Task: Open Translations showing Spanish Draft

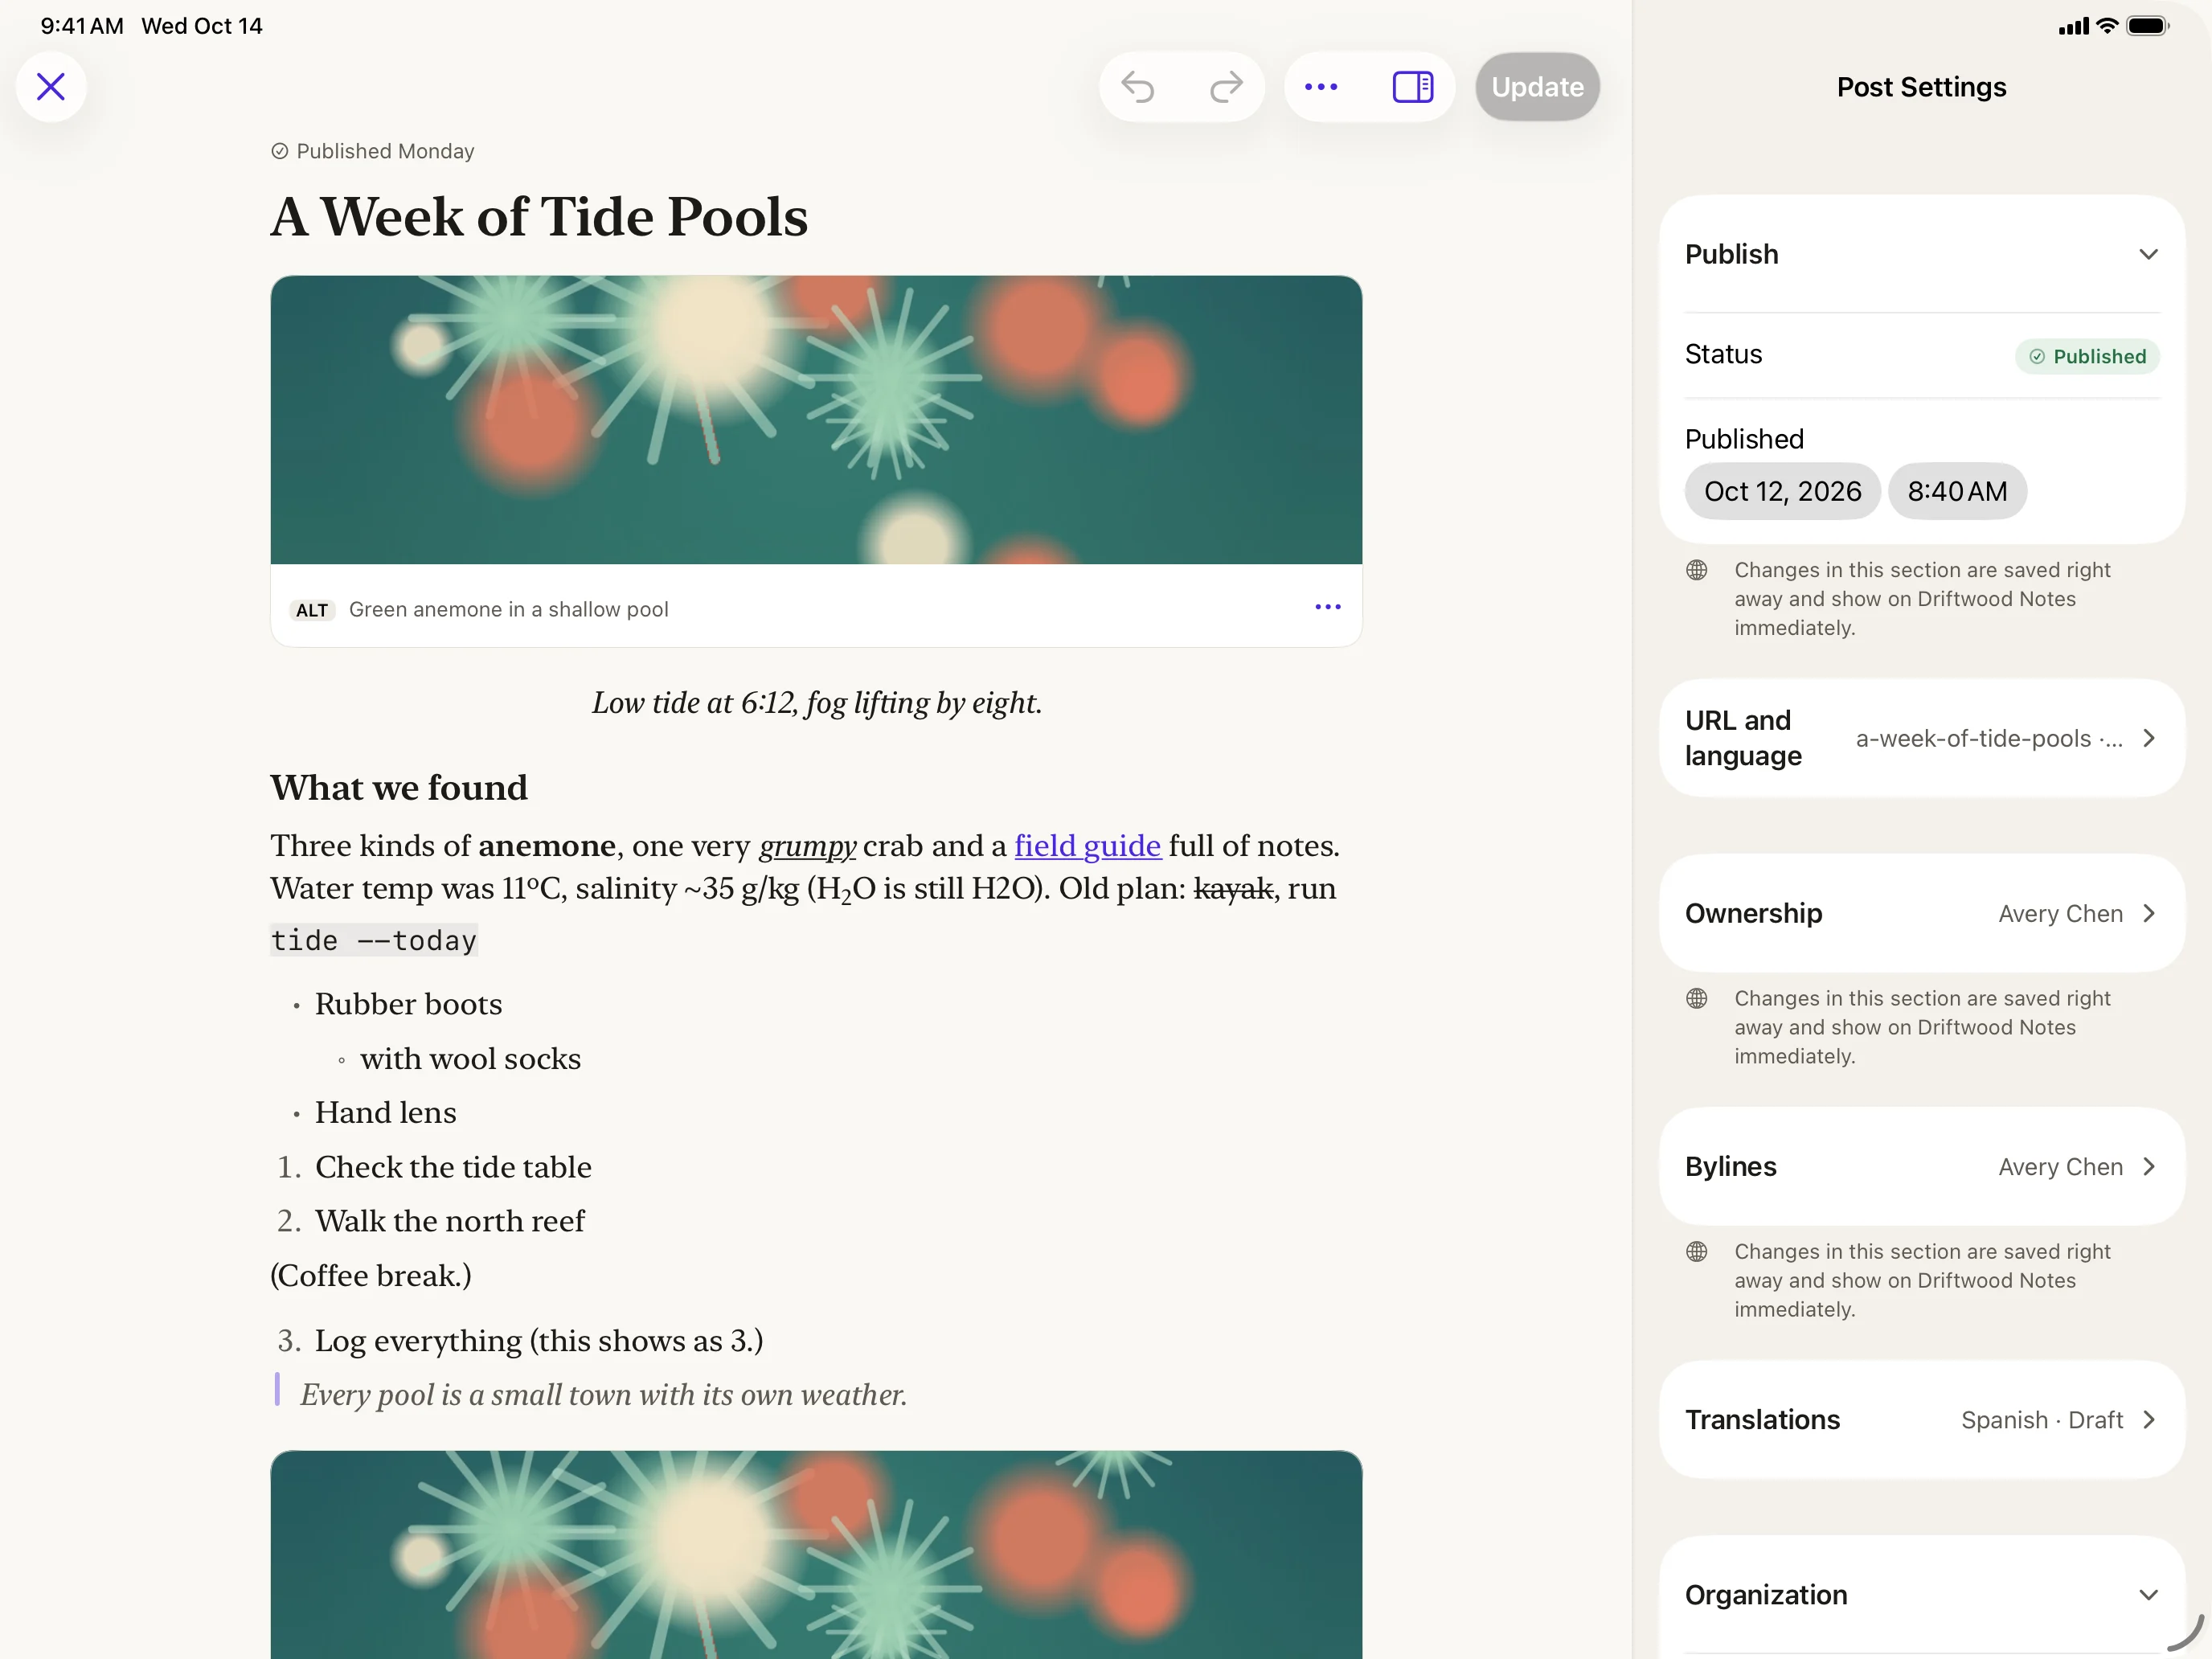Action: pos(1921,1419)
